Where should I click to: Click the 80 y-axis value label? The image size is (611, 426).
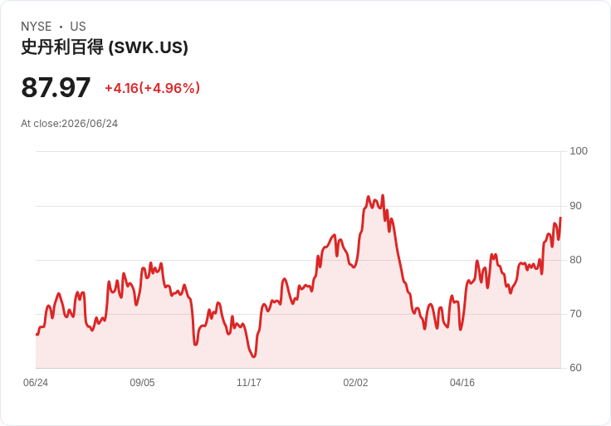click(x=575, y=260)
